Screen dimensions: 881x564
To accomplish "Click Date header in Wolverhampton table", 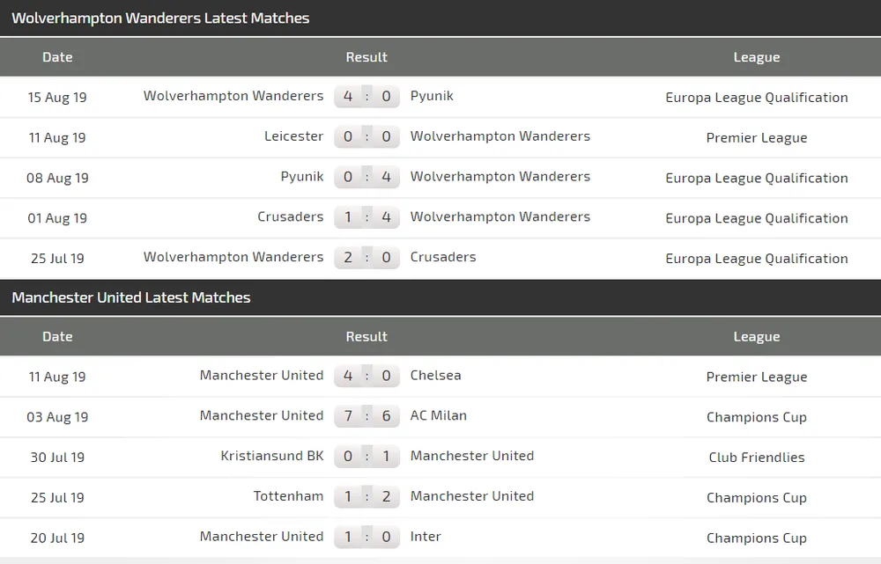I will [57, 57].
